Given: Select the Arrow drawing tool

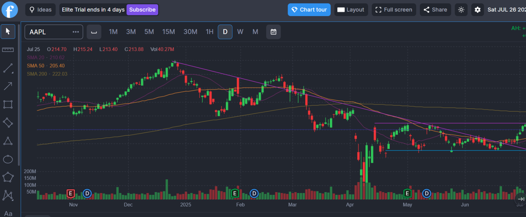Looking at the screenshot, I should pyautogui.click(x=8, y=86).
